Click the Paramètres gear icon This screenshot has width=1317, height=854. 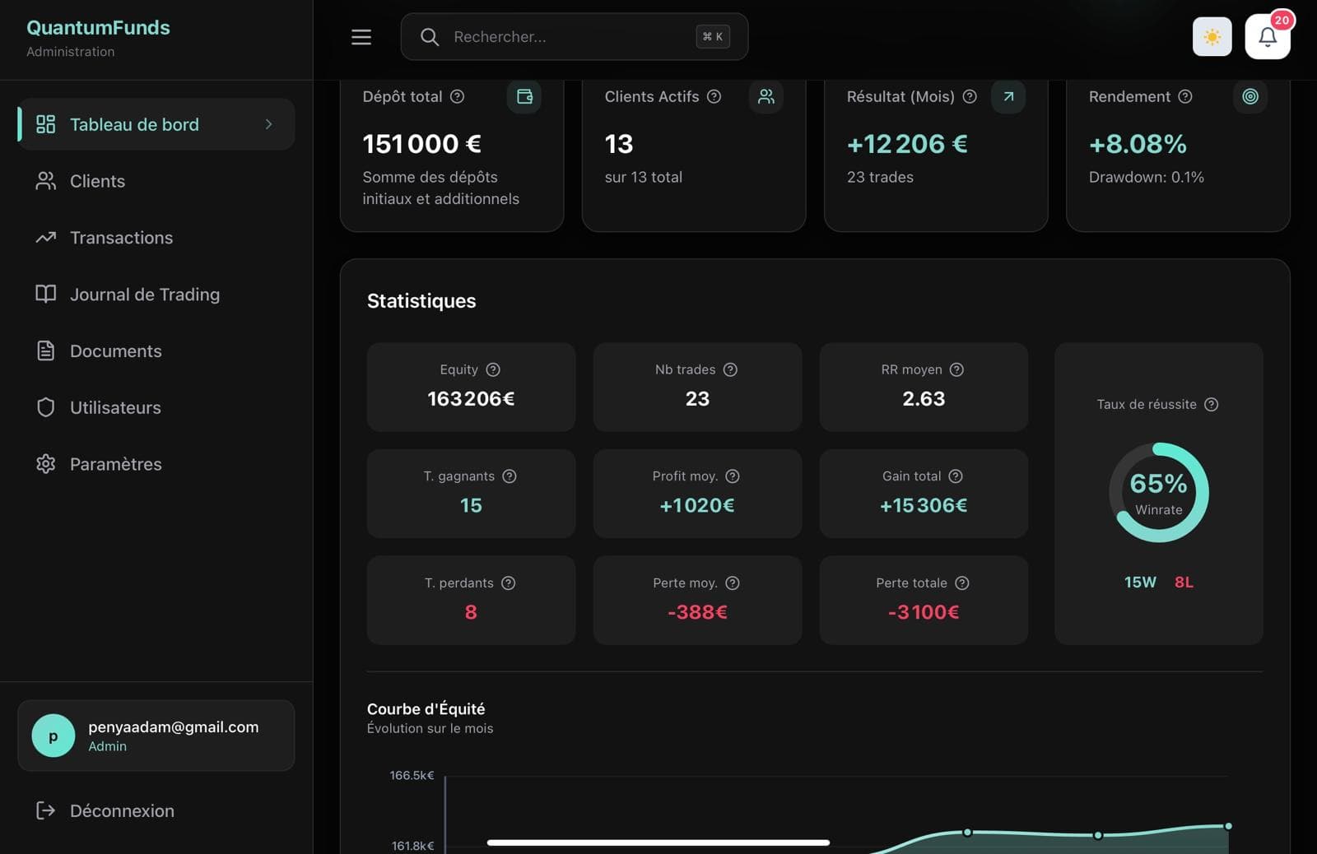point(45,464)
